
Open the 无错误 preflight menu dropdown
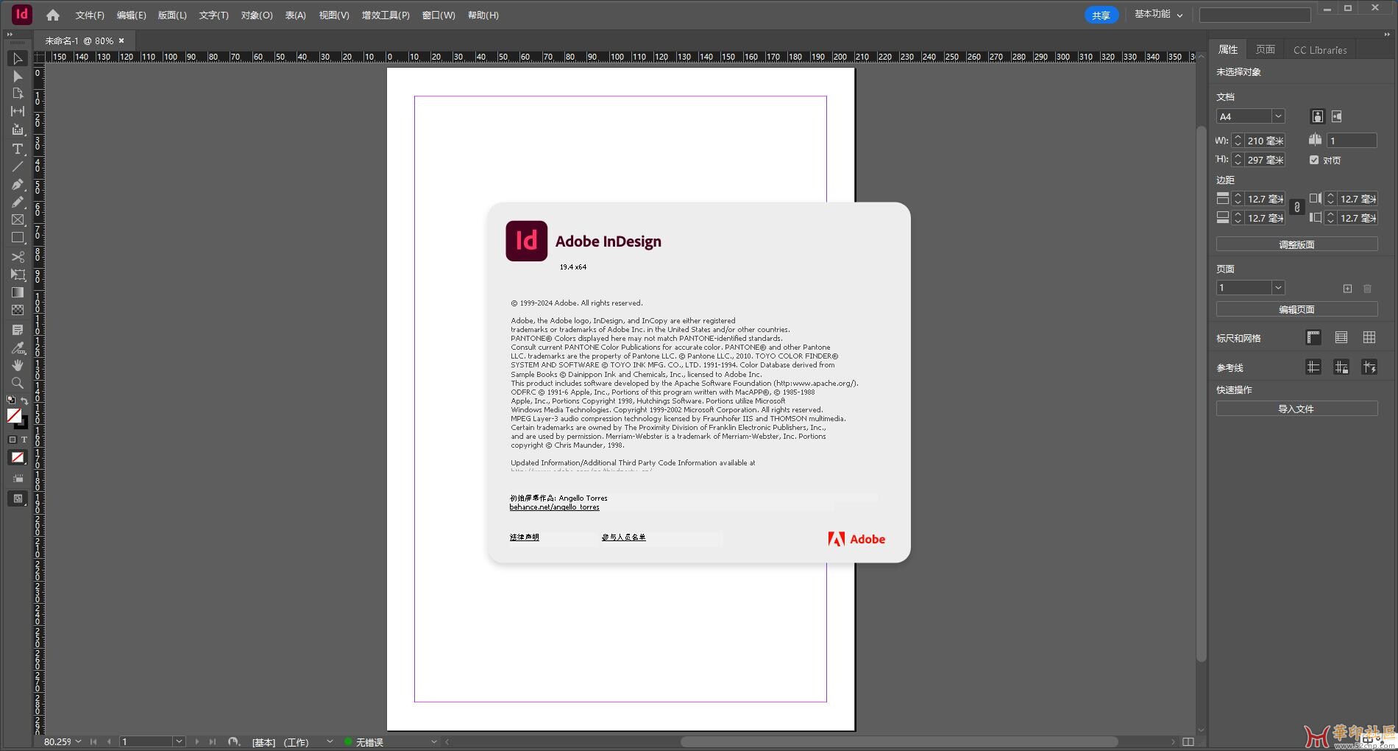point(434,741)
